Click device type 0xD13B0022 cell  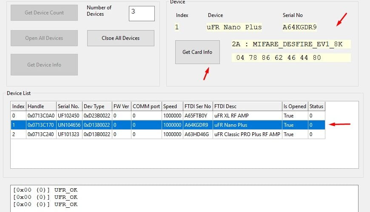click(97, 134)
